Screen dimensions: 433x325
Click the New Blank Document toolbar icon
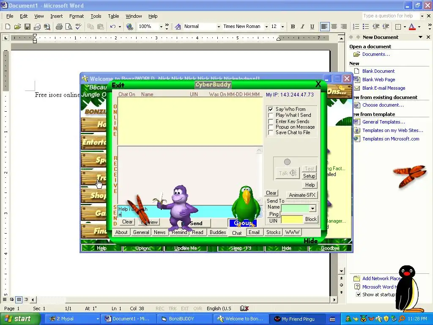click(8, 27)
